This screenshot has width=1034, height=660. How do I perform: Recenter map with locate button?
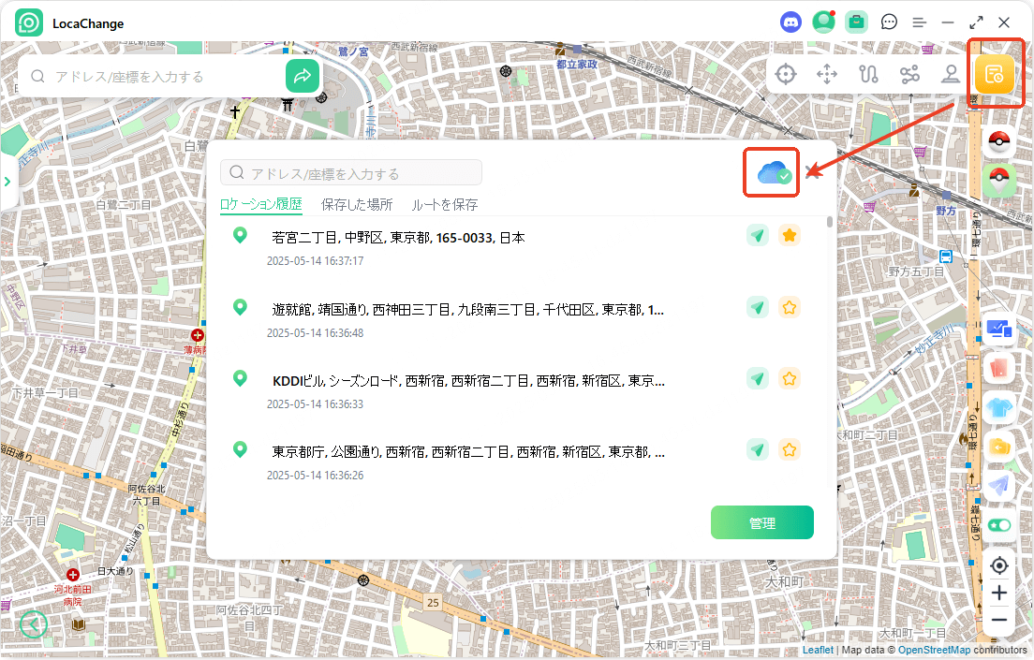tap(999, 565)
